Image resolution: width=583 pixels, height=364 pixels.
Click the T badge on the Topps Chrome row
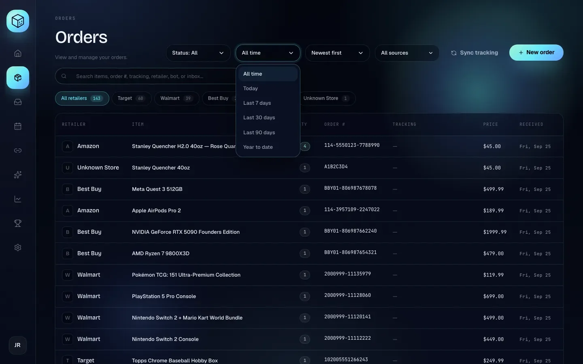[68, 360]
